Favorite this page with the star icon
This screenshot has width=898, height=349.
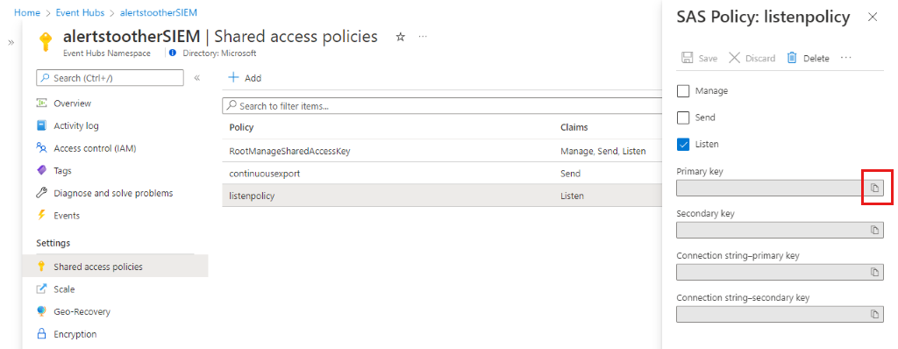(x=400, y=37)
